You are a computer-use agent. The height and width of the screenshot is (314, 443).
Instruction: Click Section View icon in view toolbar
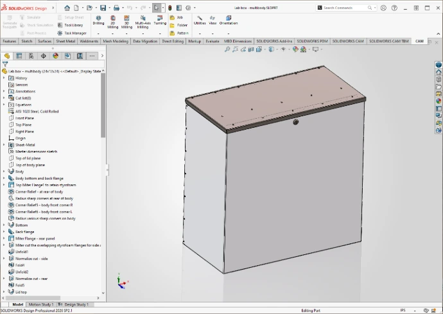pyautogui.click(x=251, y=49)
